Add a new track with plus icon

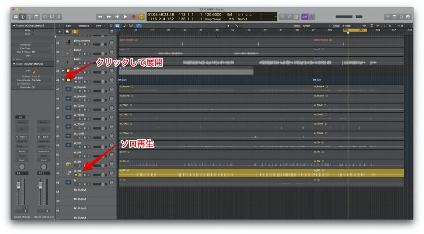coord(60,32)
